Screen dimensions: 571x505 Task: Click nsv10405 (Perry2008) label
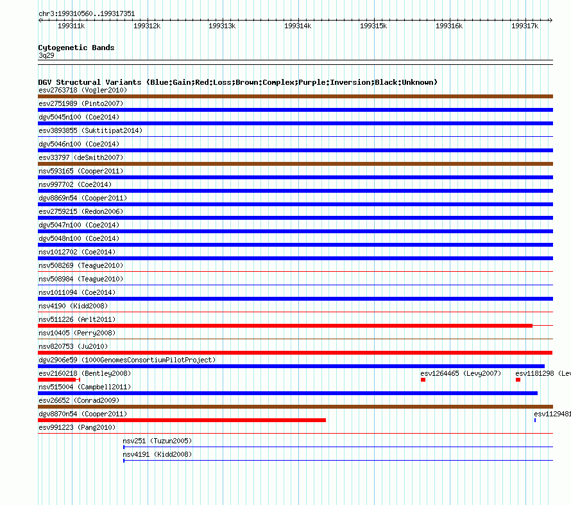77,333
